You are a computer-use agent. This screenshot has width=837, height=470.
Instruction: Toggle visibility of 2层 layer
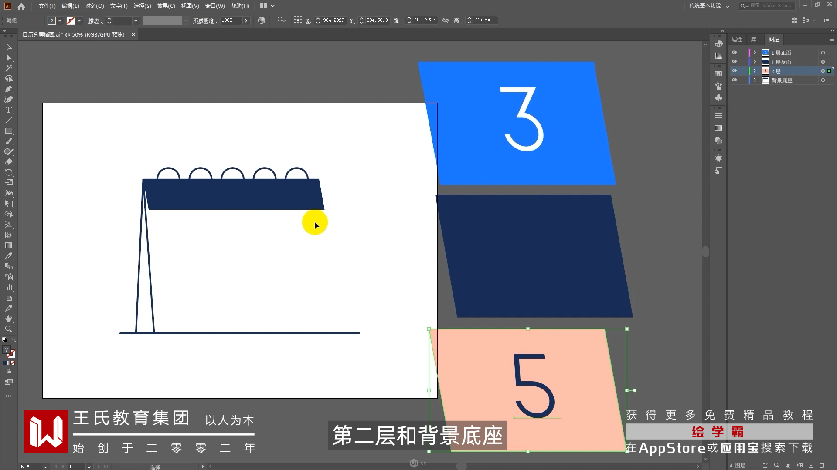pyautogui.click(x=734, y=71)
